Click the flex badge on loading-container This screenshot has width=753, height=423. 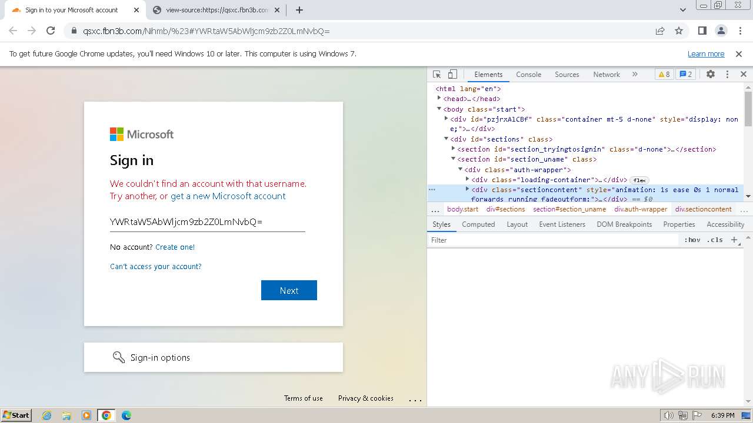point(639,180)
